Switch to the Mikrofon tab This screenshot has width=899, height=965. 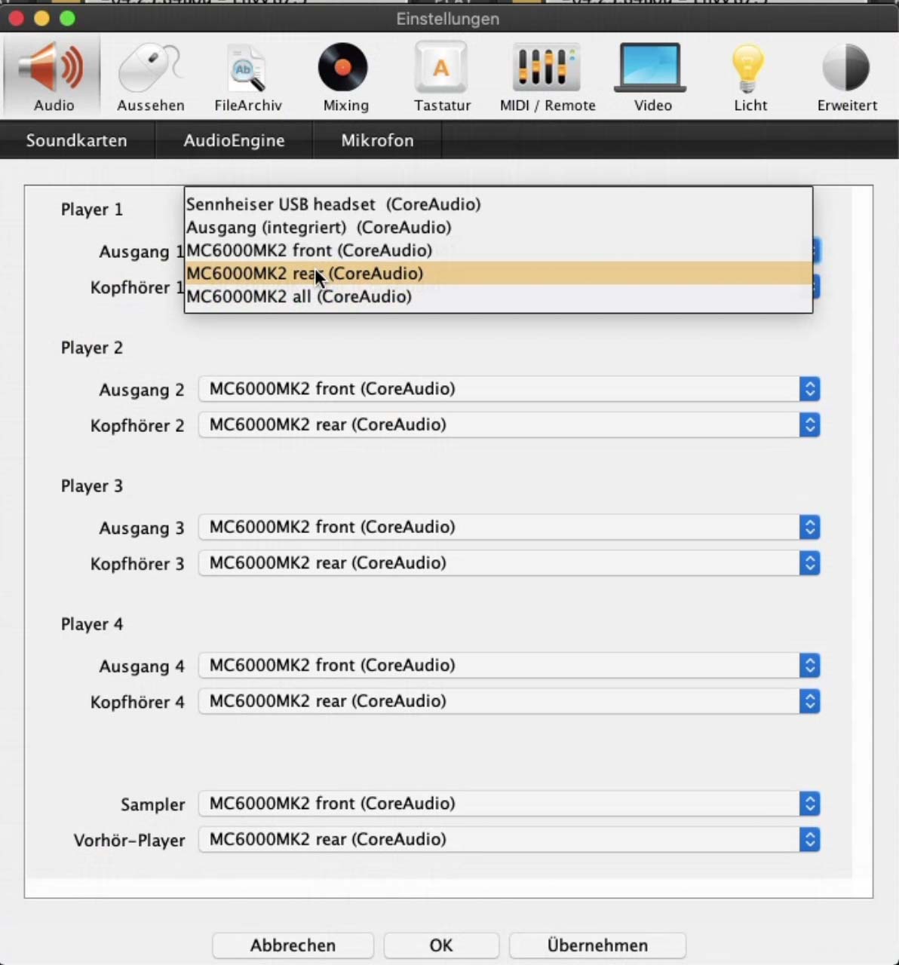click(x=377, y=140)
